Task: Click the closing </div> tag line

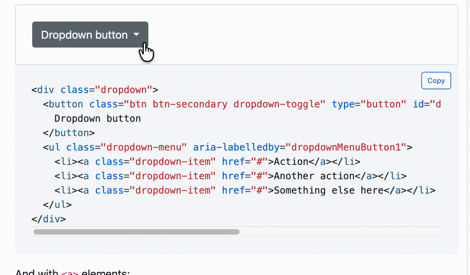Action: pos(49,219)
